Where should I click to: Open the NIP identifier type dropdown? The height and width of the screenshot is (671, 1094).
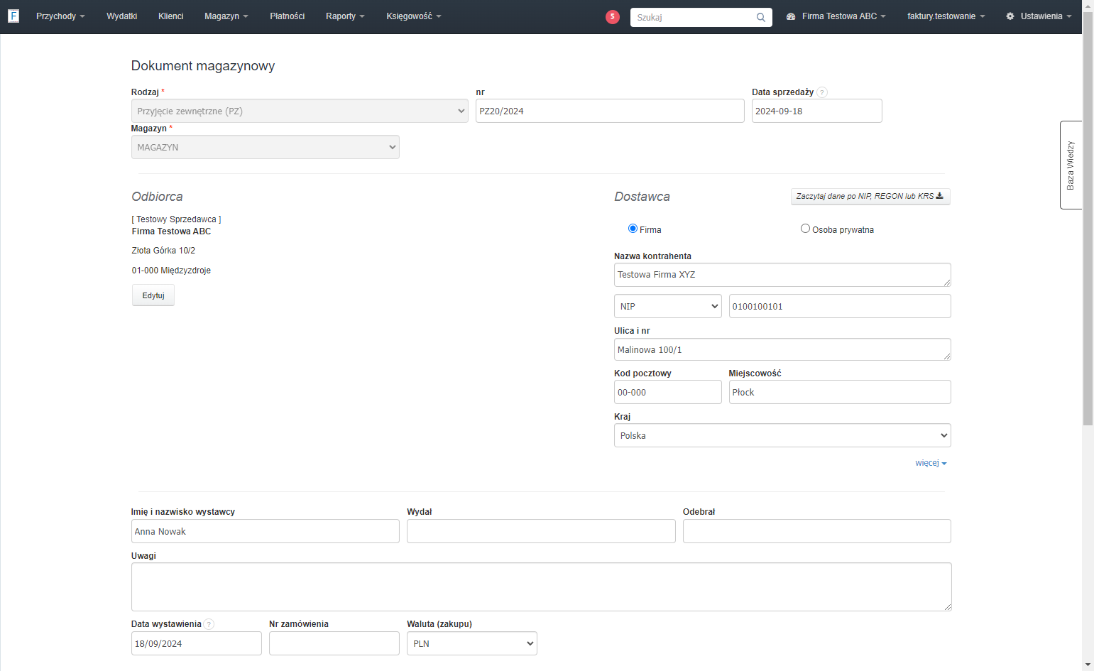tap(668, 306)
